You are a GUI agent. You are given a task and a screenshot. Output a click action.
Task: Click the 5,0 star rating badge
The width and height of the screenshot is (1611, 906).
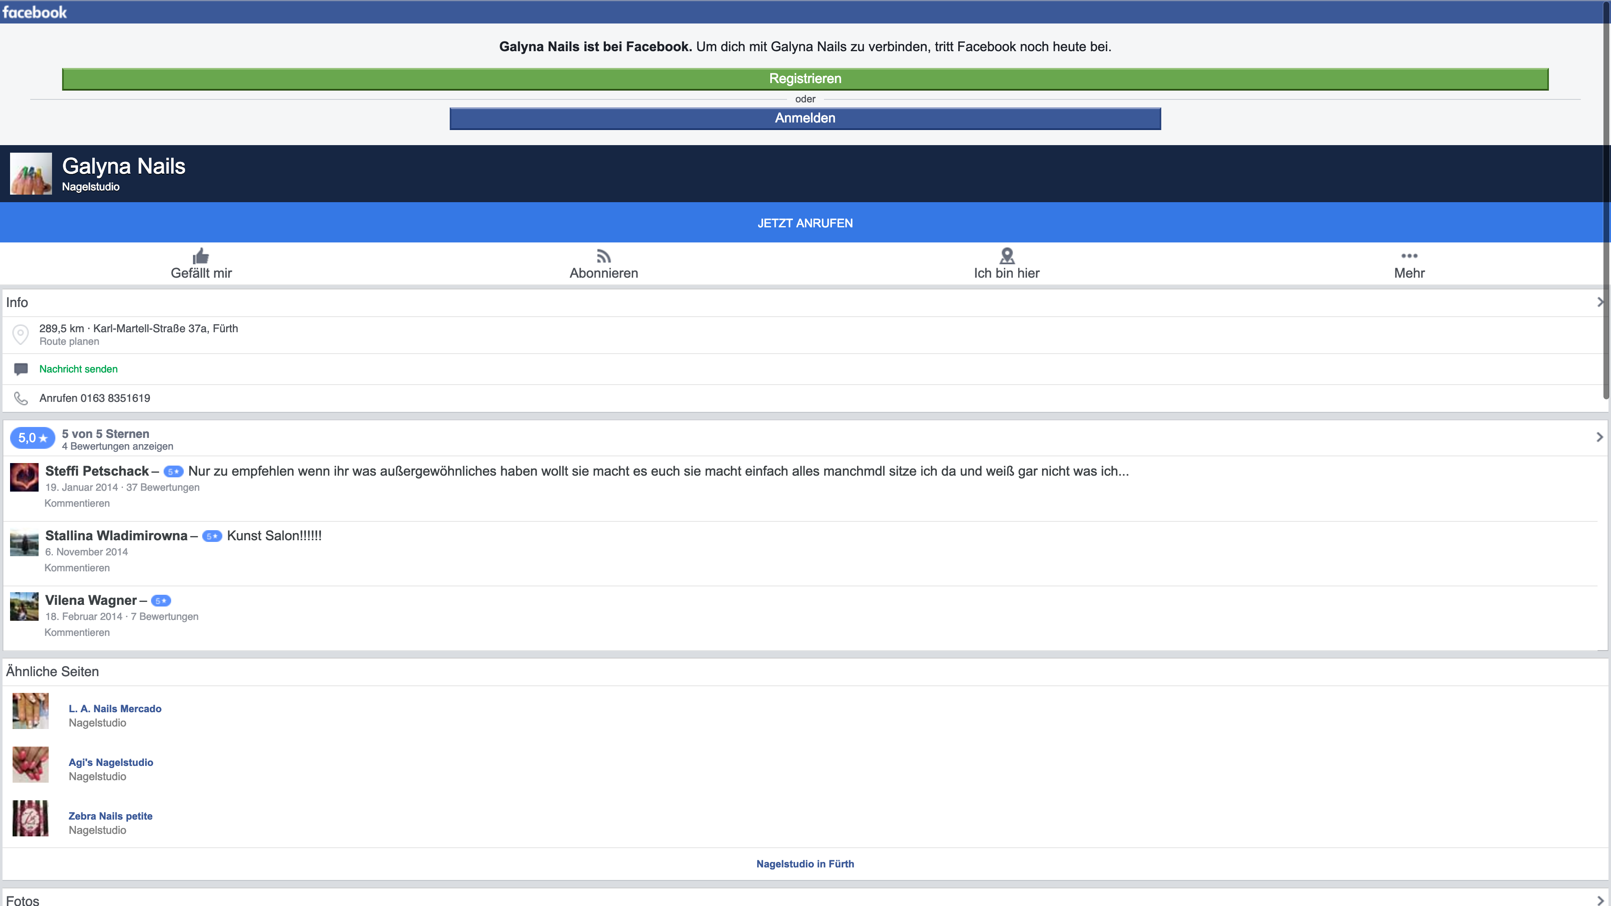(x=33, y=438)
